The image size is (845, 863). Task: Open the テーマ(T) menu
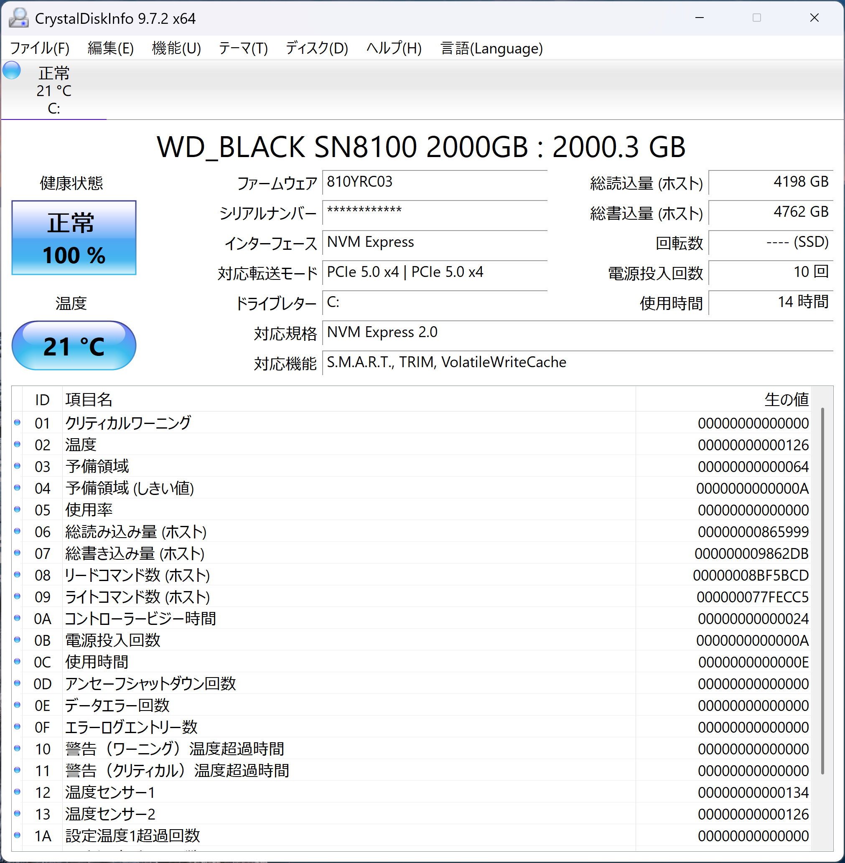[243, 48]
